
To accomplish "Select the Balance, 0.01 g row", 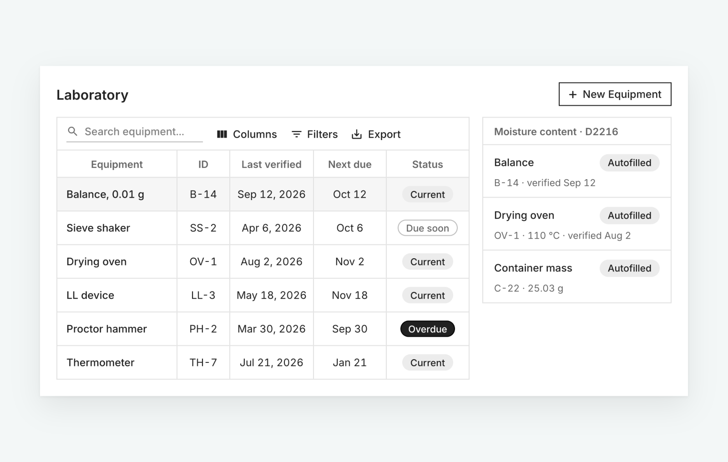I will pos(263,194).
